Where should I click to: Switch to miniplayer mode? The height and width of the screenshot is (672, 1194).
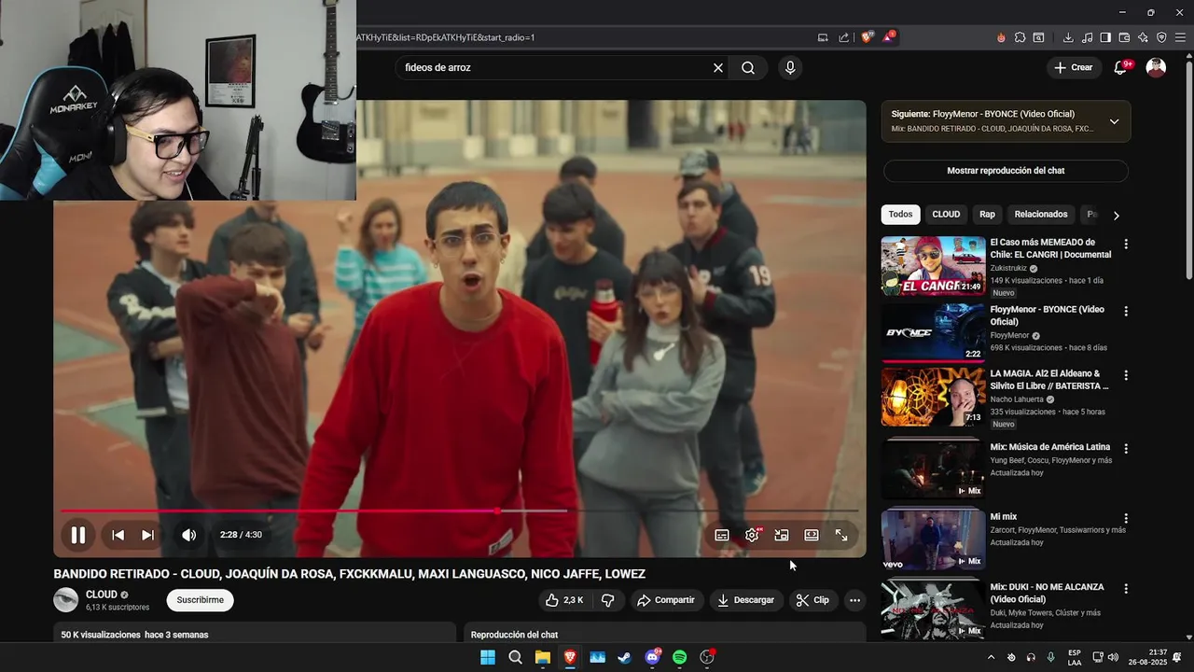[782, 535]
